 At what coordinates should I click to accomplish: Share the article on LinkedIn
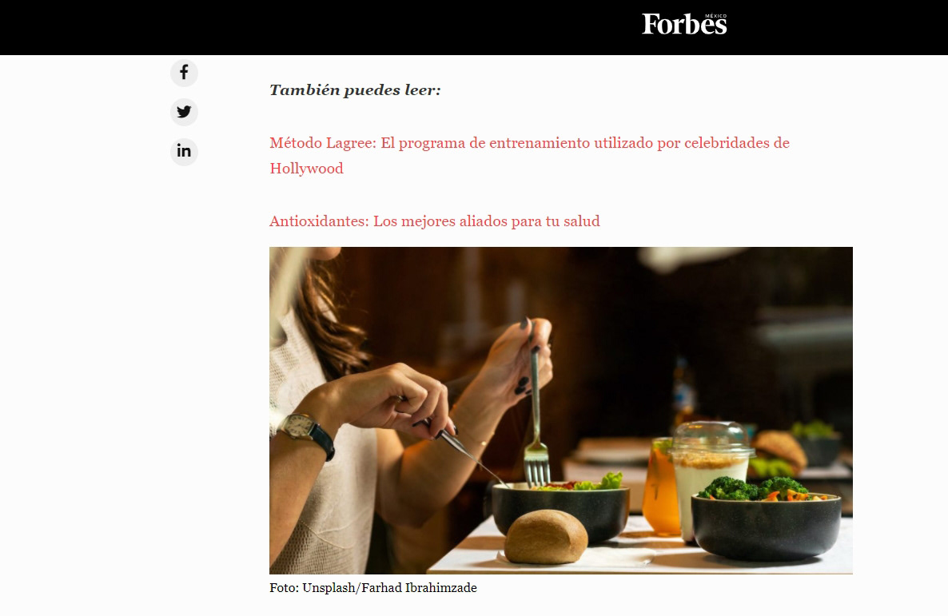(184, 151)
